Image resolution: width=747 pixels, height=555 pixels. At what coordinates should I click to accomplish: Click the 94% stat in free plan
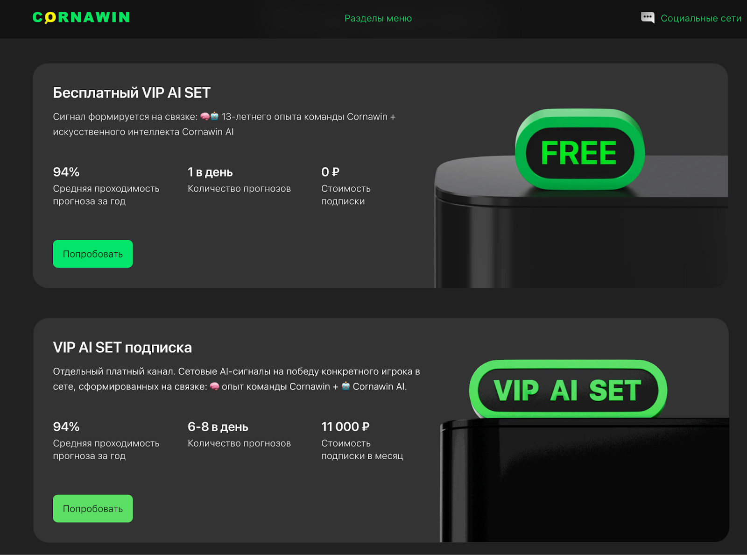tap(66, 172)
